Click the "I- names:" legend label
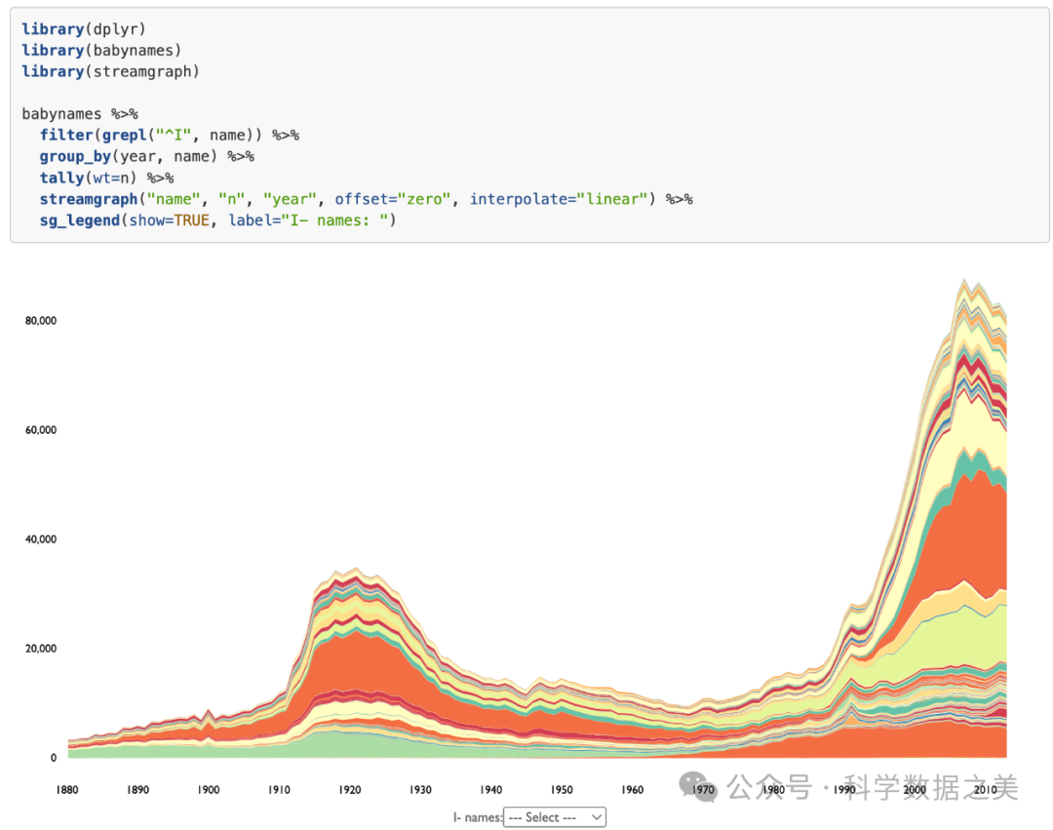 pos(477,817)
